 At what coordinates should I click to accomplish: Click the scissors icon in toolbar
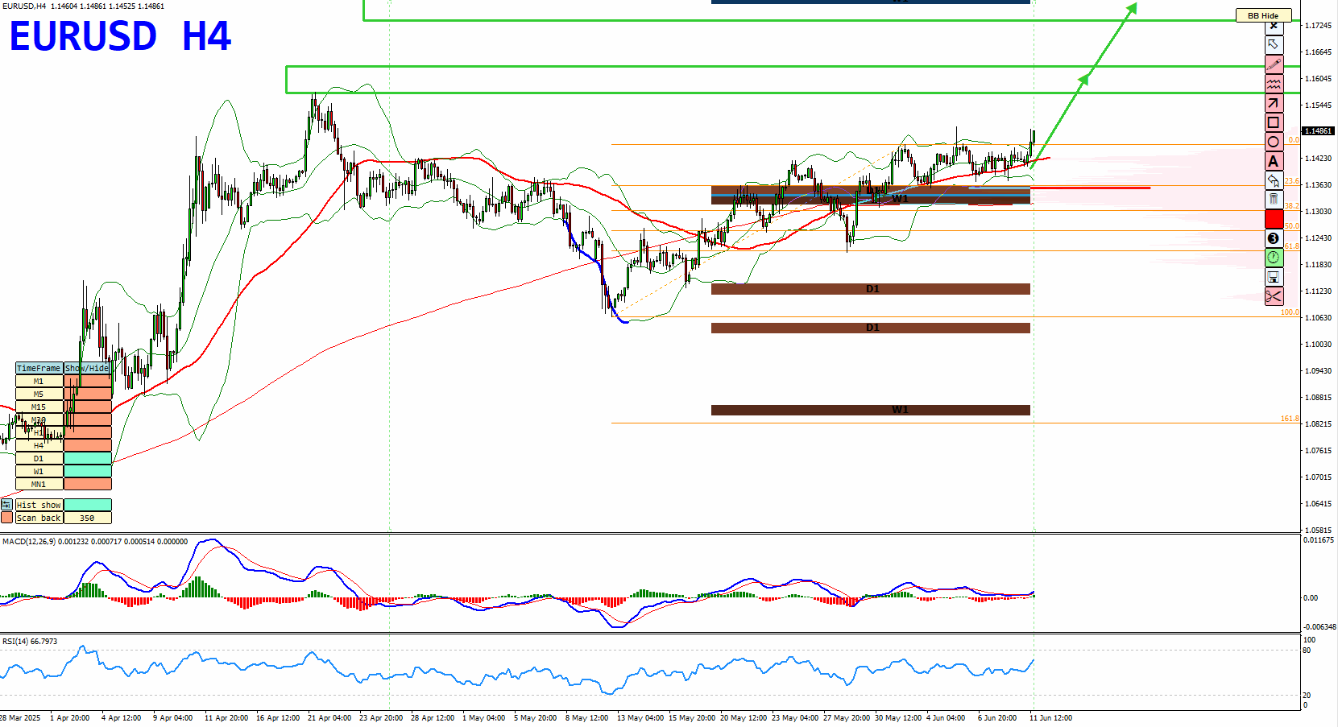1274,296
